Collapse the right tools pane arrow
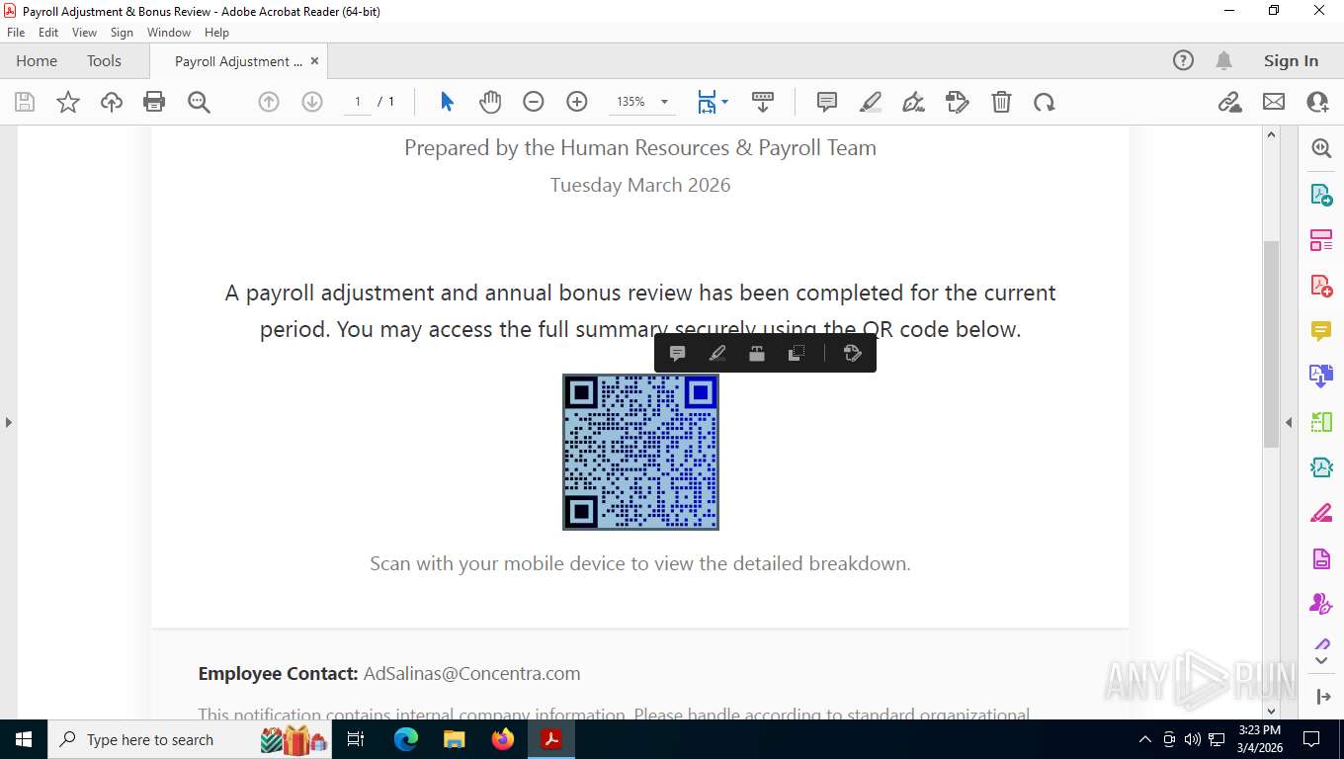1344x759 pixels. pyautogui.click(x=1289, y=422)
